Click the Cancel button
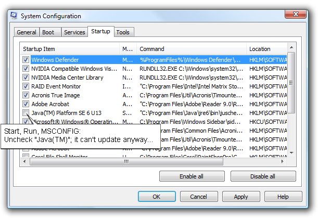The image size is (318, 218). tap(199, 197)
